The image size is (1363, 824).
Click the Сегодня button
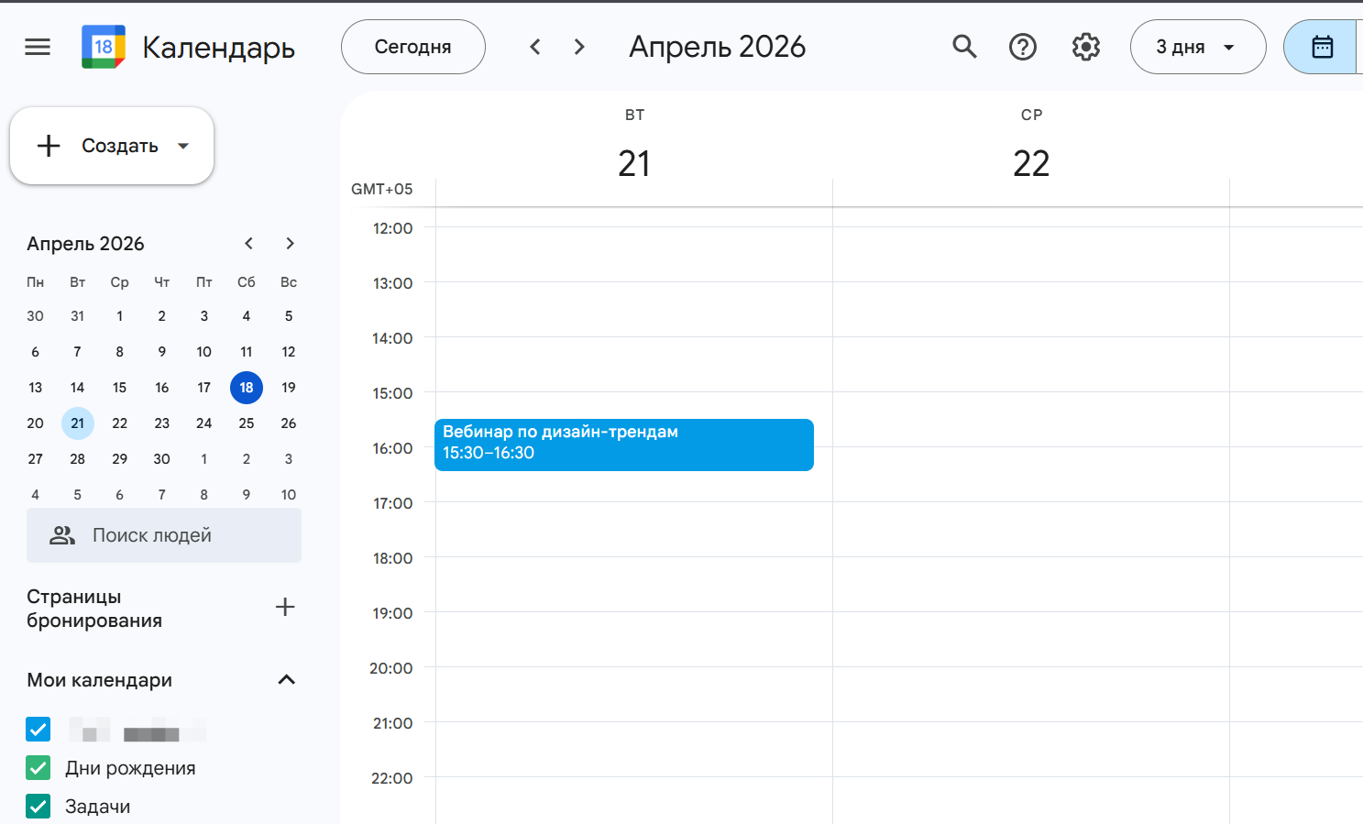[x=413, y=47]
